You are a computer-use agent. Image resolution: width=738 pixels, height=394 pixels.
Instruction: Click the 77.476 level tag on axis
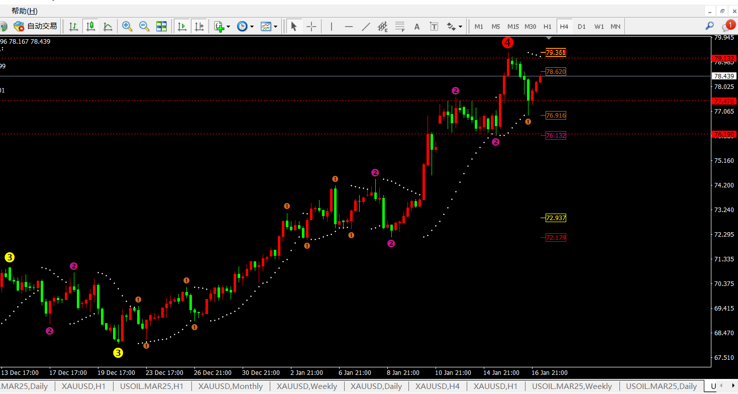click(724, 101)
